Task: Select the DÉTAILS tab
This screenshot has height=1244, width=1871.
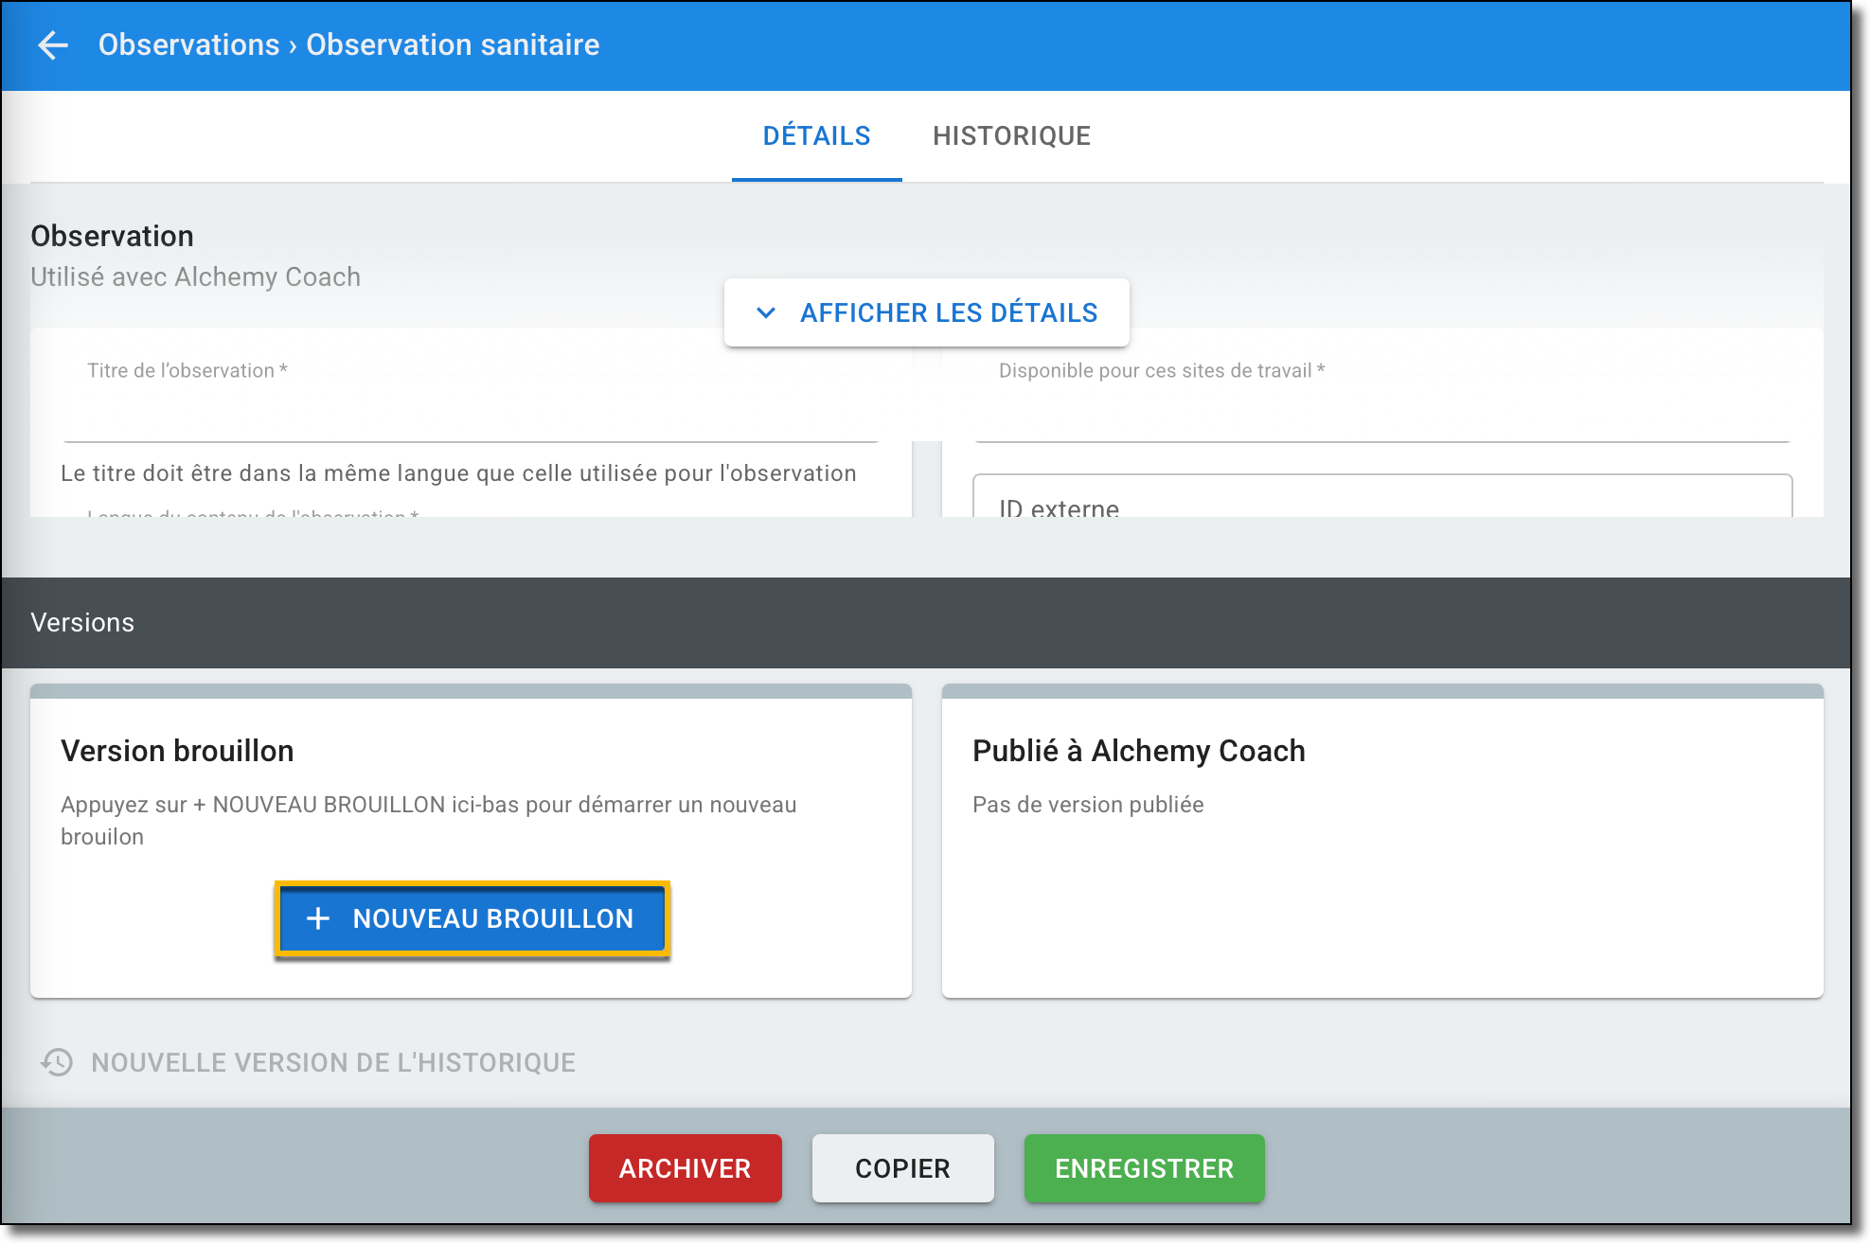Action: (x=816, y=135)
